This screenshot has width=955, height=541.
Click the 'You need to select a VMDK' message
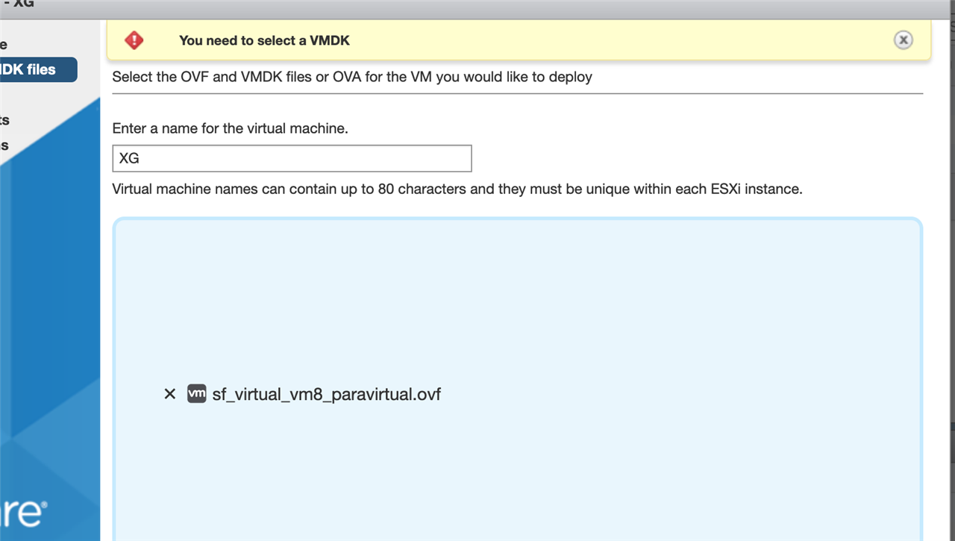pyautogui.click(x=264, y=40)
